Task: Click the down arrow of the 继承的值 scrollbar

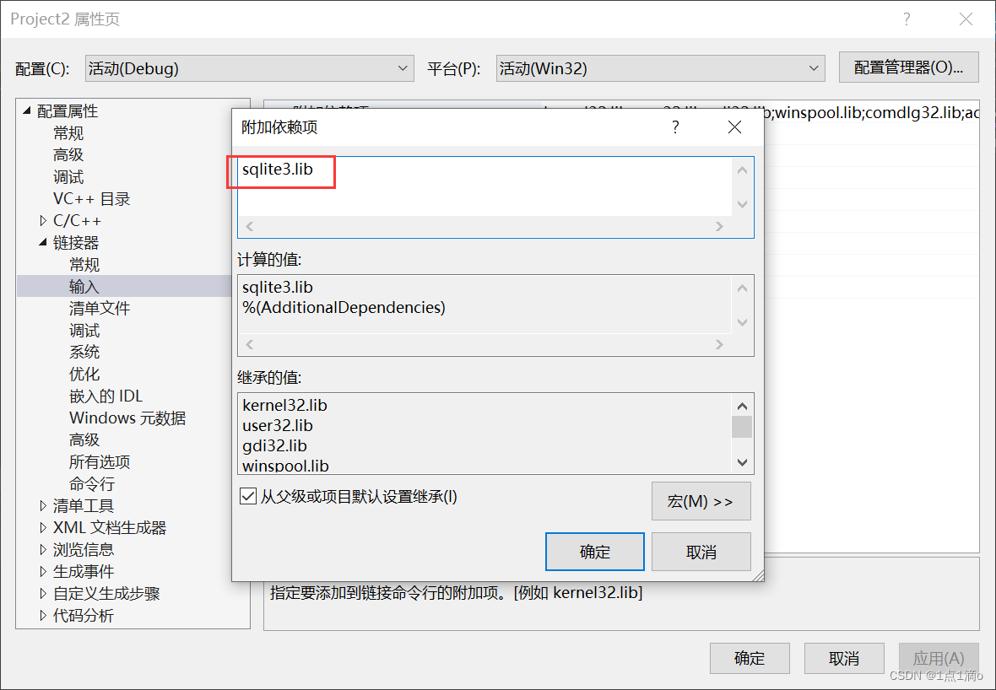Action: pyautogui.click(x=742, y=462)
